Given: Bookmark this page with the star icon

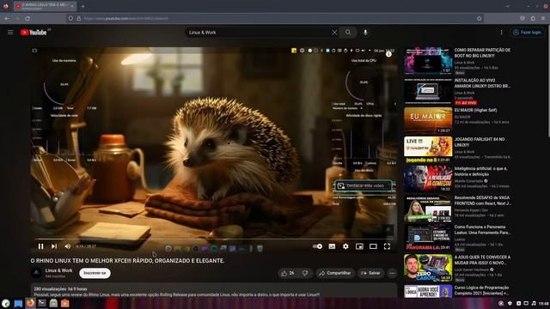Looking at the screenshot, I should click(x=480, y=18).
